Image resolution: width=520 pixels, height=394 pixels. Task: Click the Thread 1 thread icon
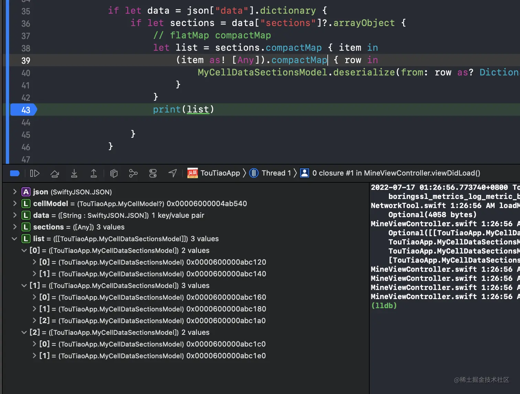[x=254, y=173]
